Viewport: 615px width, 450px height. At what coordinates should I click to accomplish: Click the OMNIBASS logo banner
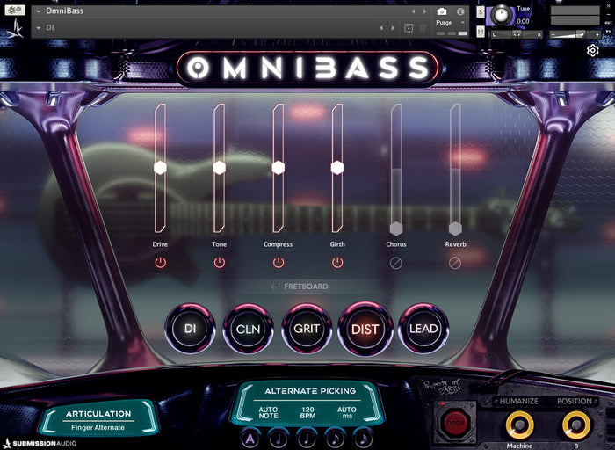(308, 68)
